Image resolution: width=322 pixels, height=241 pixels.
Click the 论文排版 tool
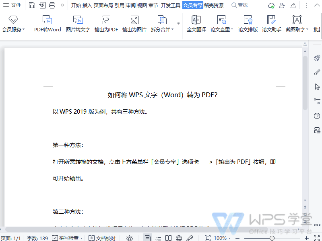[x=248, y=24]
